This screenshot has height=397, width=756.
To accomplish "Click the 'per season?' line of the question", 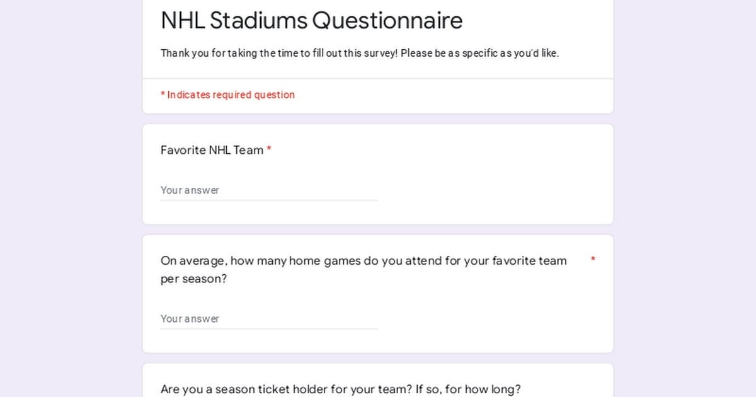I will (193, 279).
